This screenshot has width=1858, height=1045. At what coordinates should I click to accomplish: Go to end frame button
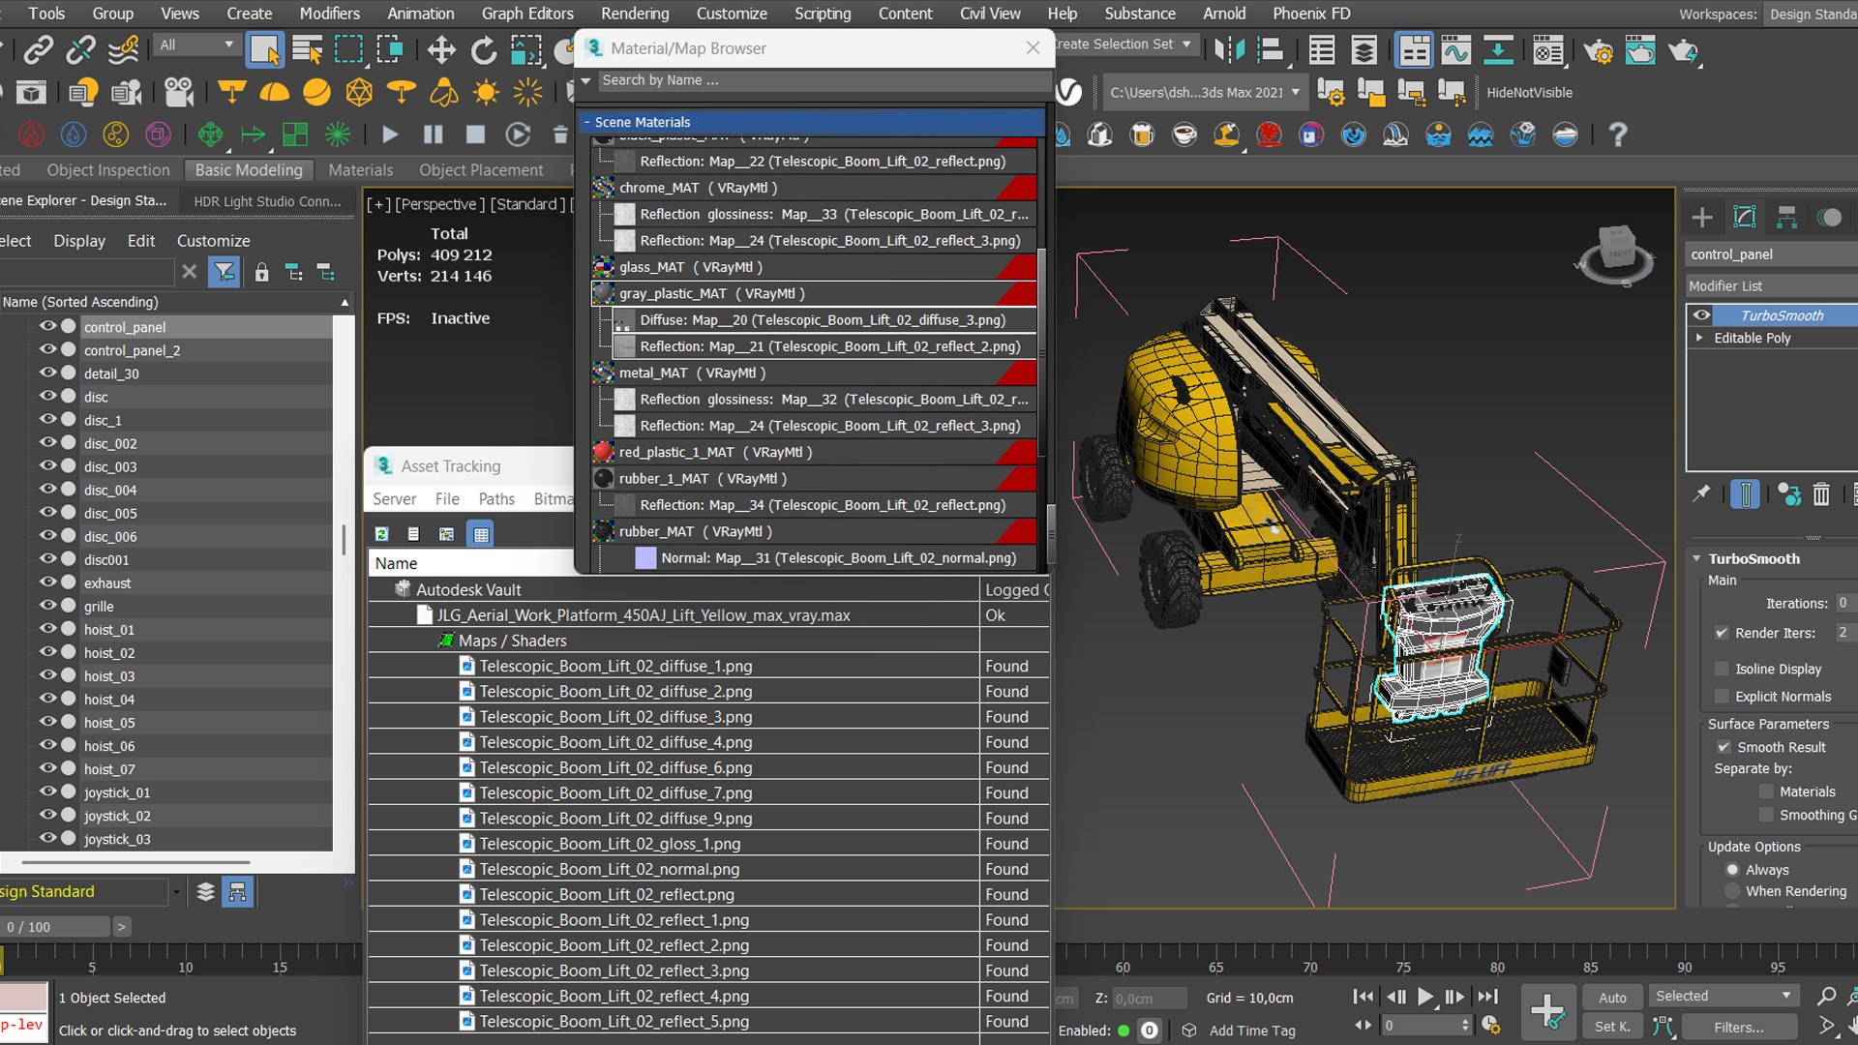coord(1488,997)
